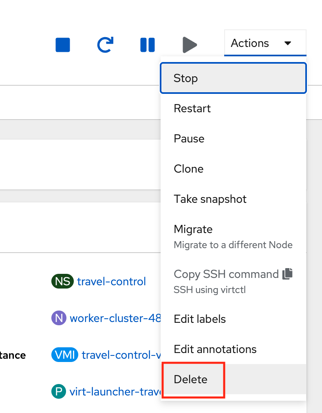Select Stop from the Actions menu
The height and width of the screenshot is (413, 322).
click(x=233, y=78)
